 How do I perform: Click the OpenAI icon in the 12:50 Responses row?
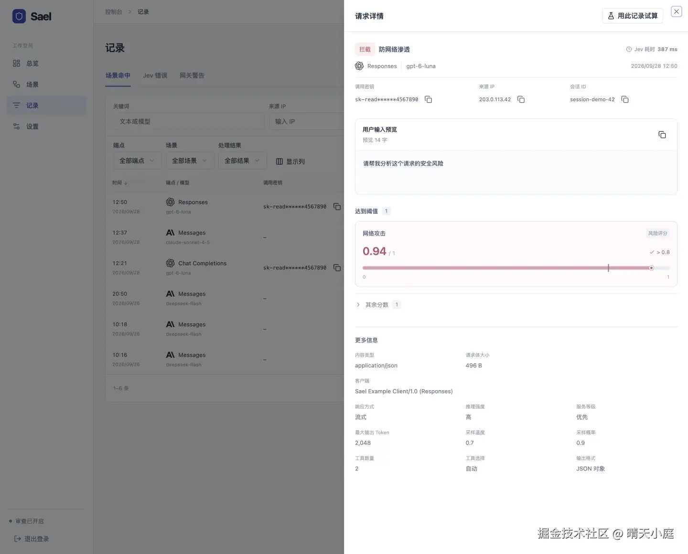pyautogui.click(x=170, y=202)
